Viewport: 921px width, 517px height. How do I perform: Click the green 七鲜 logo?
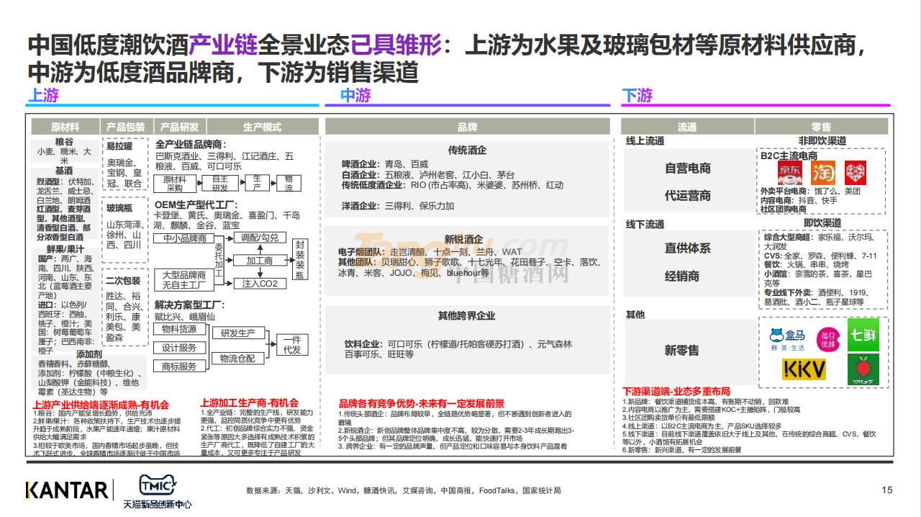pos(863,336)
